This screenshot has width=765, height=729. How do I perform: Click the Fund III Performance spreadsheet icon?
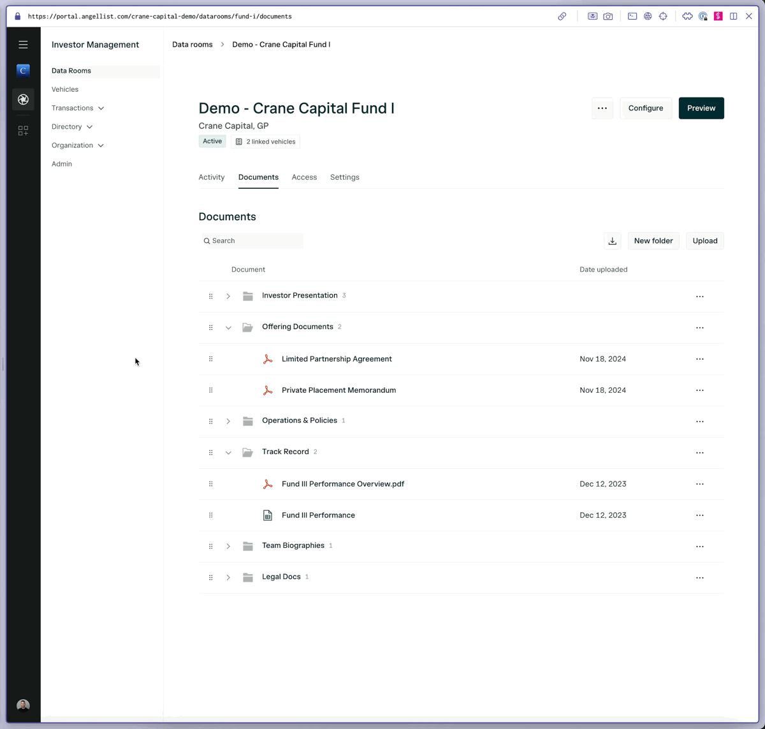click(x=268, y=515)
